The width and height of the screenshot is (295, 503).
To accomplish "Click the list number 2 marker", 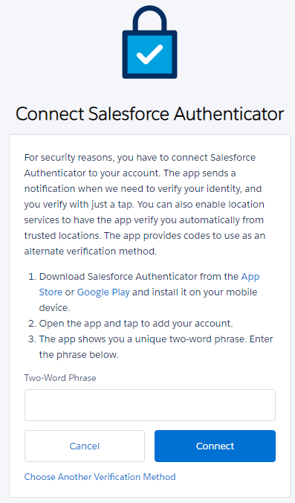I will click(32, 324).
